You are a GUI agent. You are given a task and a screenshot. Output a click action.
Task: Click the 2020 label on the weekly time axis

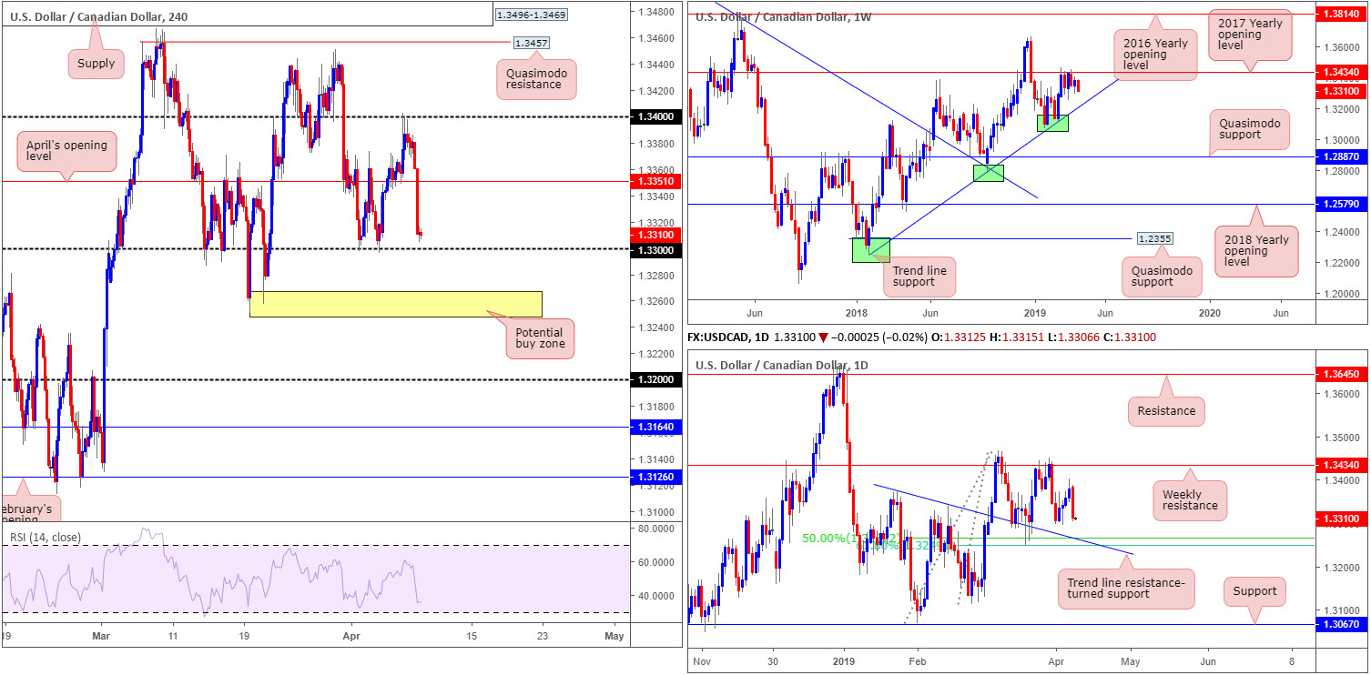(1211, 312)
